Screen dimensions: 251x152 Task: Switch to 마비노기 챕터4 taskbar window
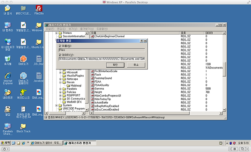click(x=46, y=143)
